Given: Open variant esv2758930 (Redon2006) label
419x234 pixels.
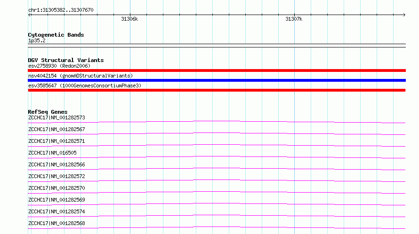Looking at the screenshot, I should (59, 66).
